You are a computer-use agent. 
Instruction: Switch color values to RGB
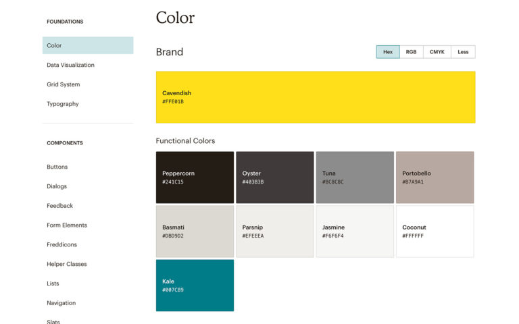point(411,52)
